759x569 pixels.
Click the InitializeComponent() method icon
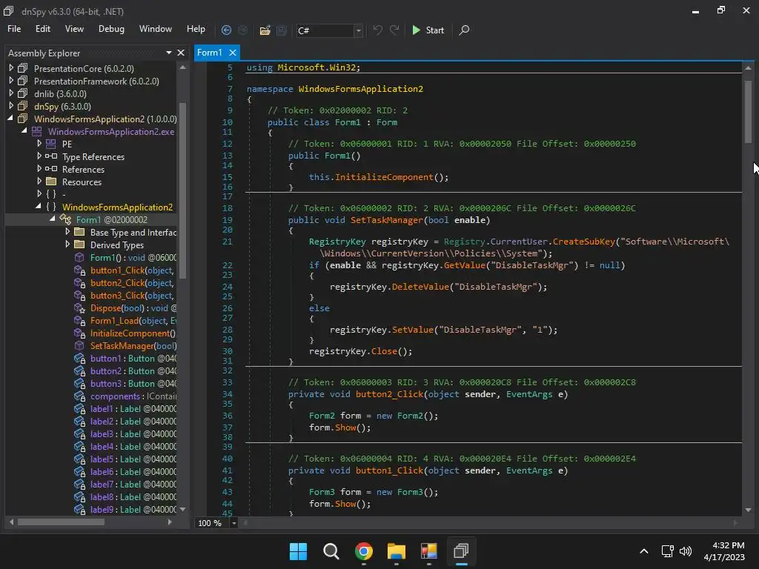[79, 333]
